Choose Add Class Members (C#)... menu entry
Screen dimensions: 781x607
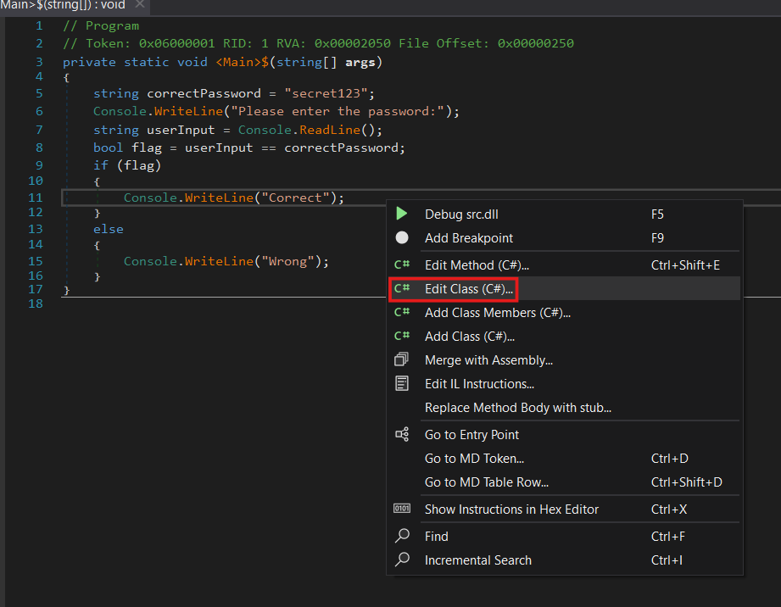564,313
